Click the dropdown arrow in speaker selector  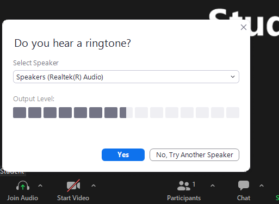[x=233, y=77]
